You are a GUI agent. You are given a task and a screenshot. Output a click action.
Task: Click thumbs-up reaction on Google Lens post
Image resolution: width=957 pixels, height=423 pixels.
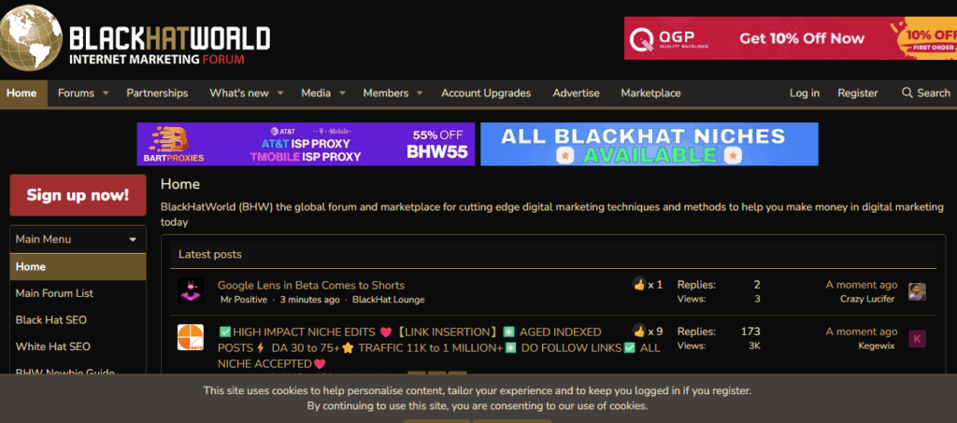point(639,284)
